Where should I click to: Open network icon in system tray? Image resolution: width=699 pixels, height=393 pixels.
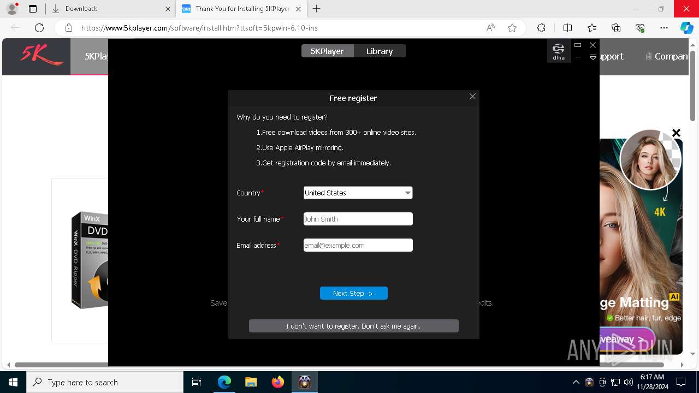[615, 382]
